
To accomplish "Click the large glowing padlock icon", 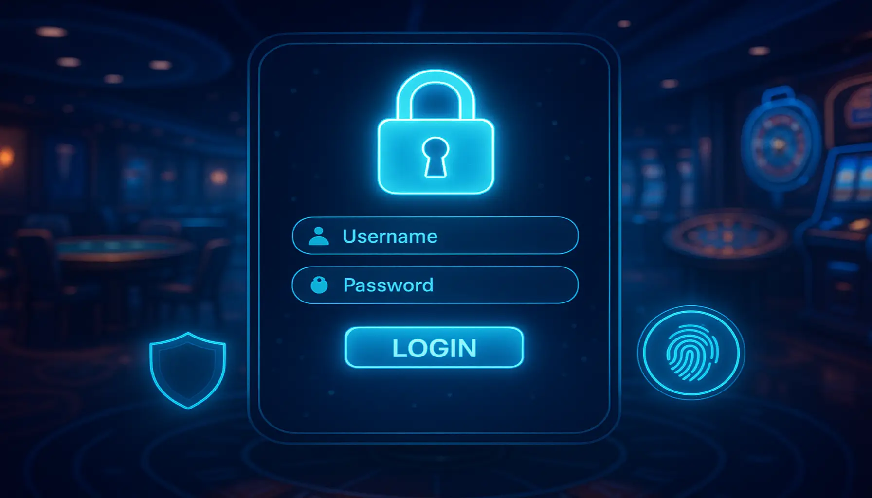I will click(x=436, y=132).
